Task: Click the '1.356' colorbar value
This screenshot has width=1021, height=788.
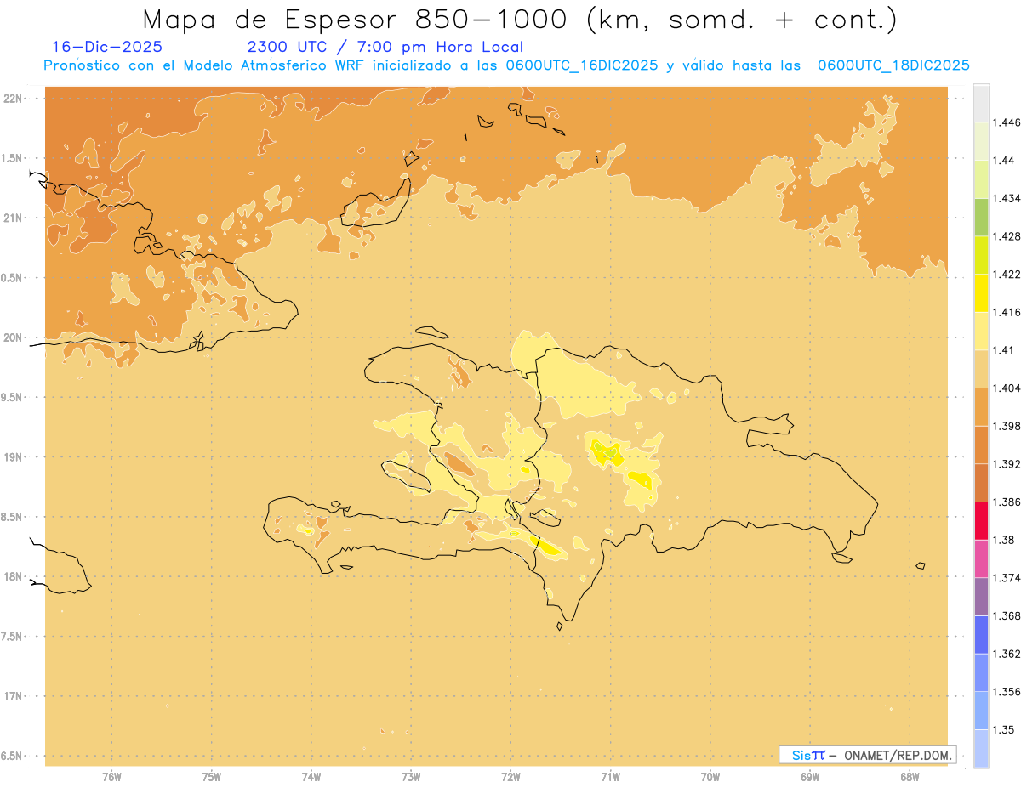Action: click(x=1005, y=692)
